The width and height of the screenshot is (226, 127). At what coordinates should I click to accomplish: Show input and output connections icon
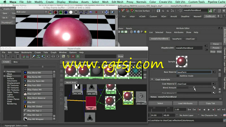pyautogui.click(x=53, y=56)
